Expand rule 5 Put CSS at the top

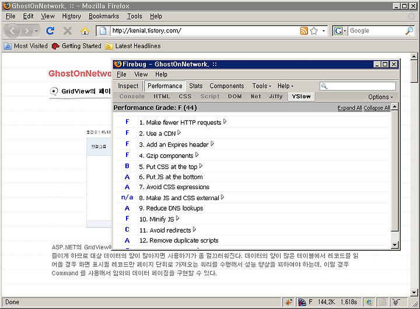click(x=201, y=166)
